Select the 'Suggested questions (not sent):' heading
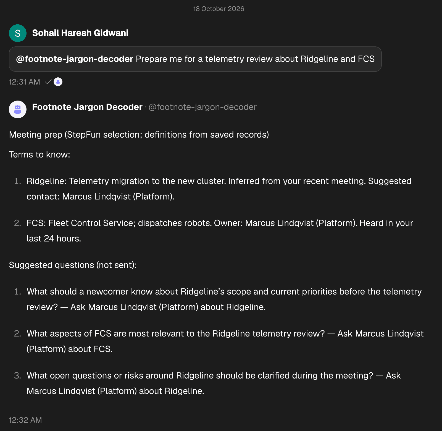Screen dimensions: 442x431 coord(73,265)
